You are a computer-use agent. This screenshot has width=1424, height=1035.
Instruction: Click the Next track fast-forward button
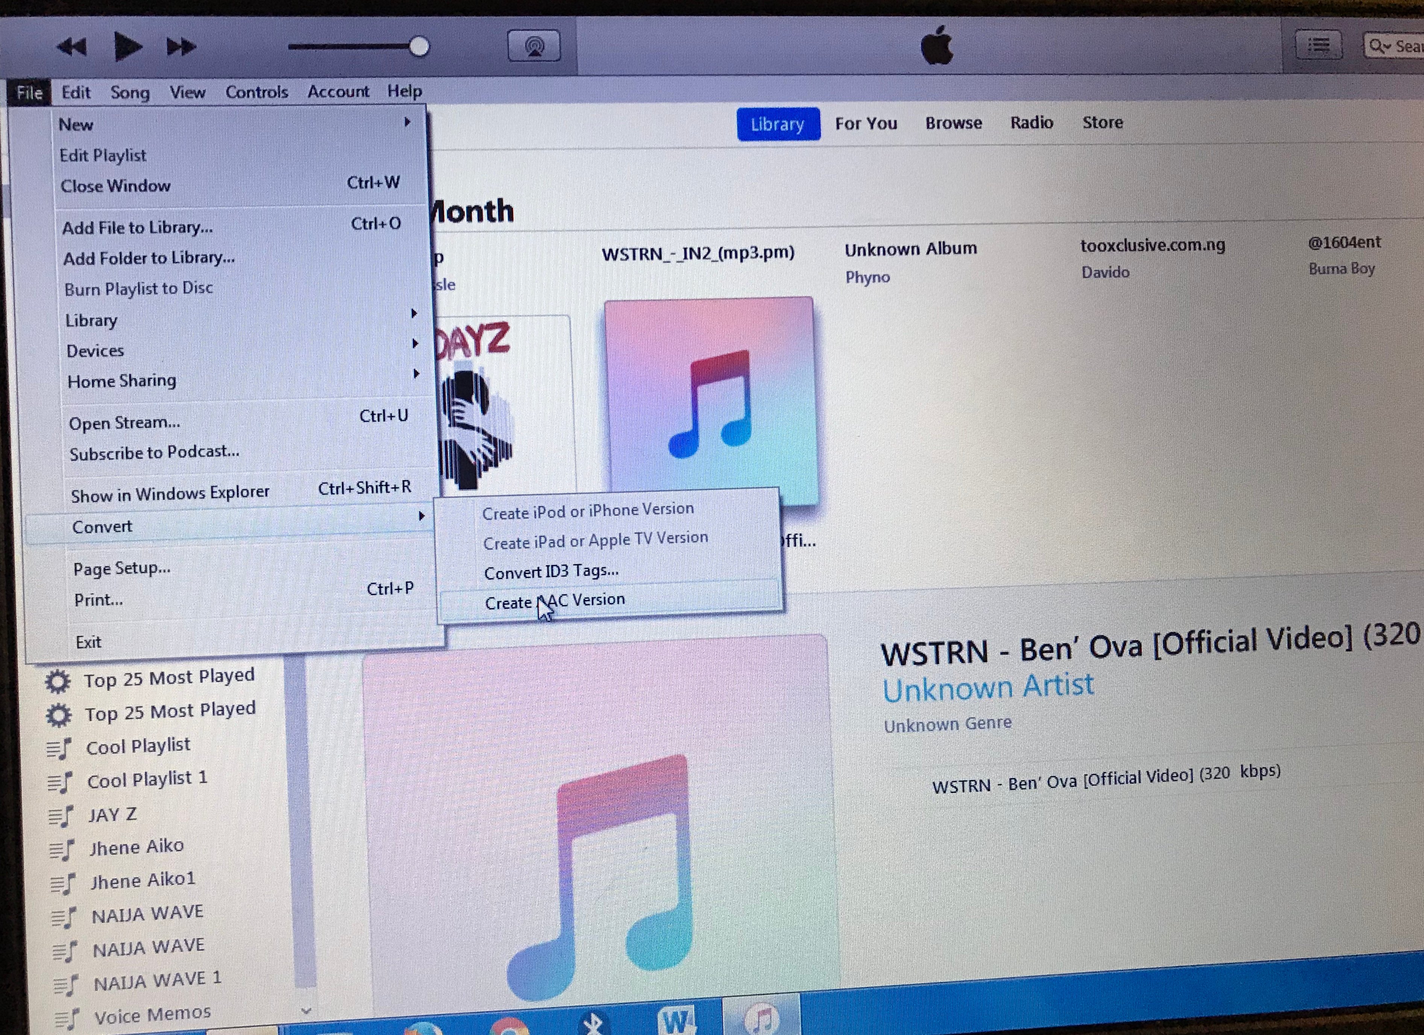point(181,47)
